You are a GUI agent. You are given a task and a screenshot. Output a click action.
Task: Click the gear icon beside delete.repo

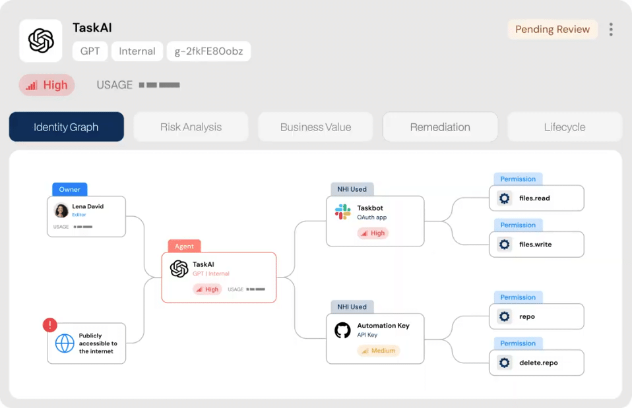coord(505,363)
